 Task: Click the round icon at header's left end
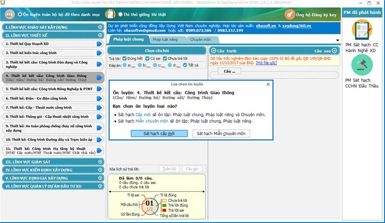[10, 14]
